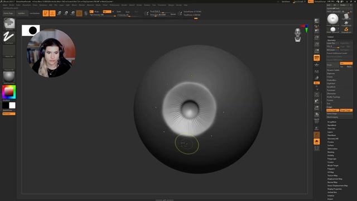Toggle Edit mode button

46,13
